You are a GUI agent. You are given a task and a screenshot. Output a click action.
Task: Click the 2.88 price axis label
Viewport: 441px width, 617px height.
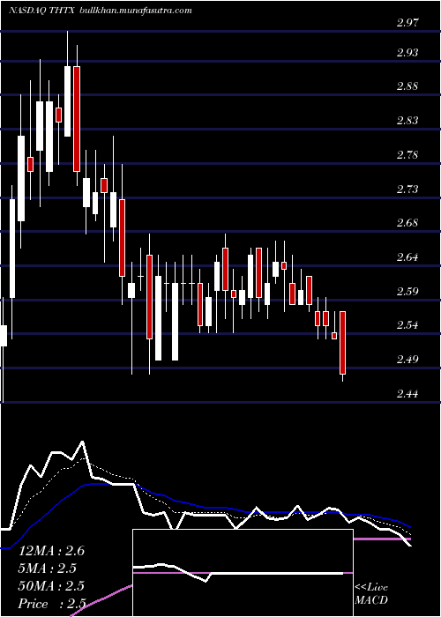(407, 86)
